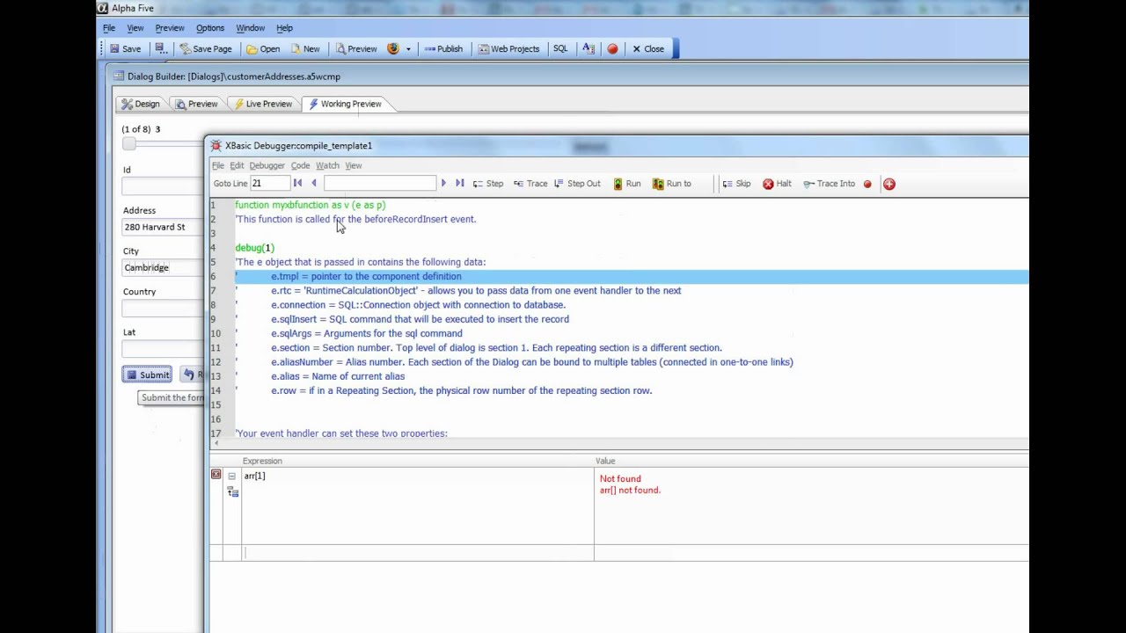1126x633 pixels.
Task: Switch to the Design tab
Action: 142,104
